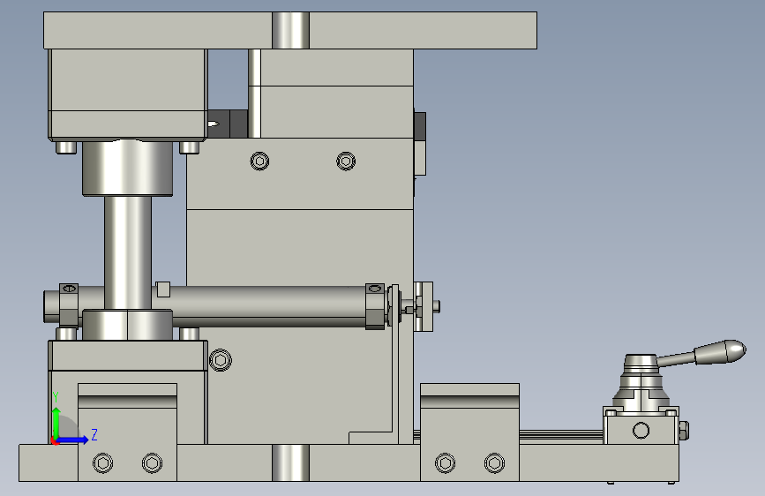Click the 'Y' axis label
Image resolution: width=765 pixels, height=496 pixels.
[x=56, y=397]
